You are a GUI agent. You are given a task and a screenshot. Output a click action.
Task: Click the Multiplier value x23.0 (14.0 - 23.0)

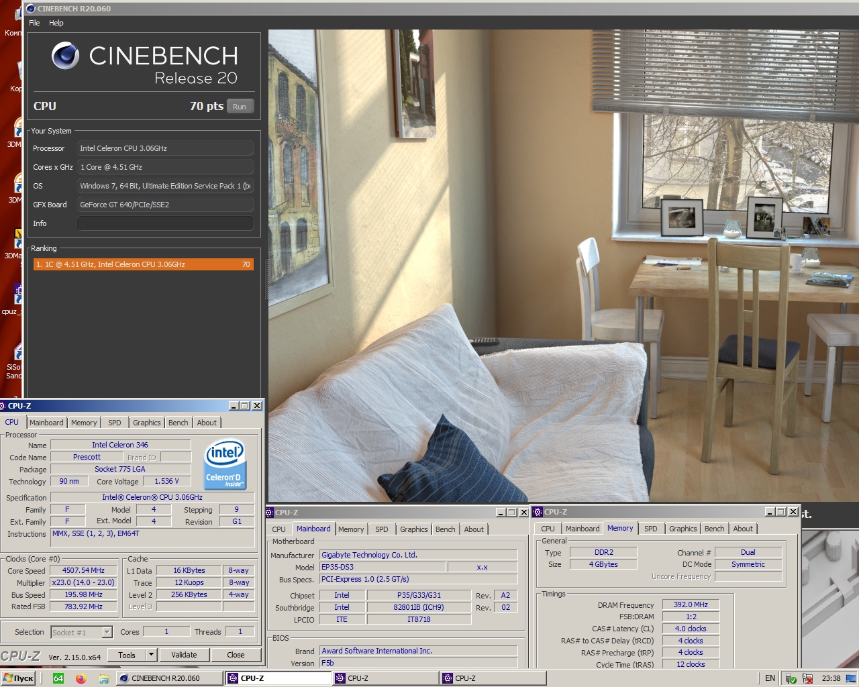coord(83,582)
